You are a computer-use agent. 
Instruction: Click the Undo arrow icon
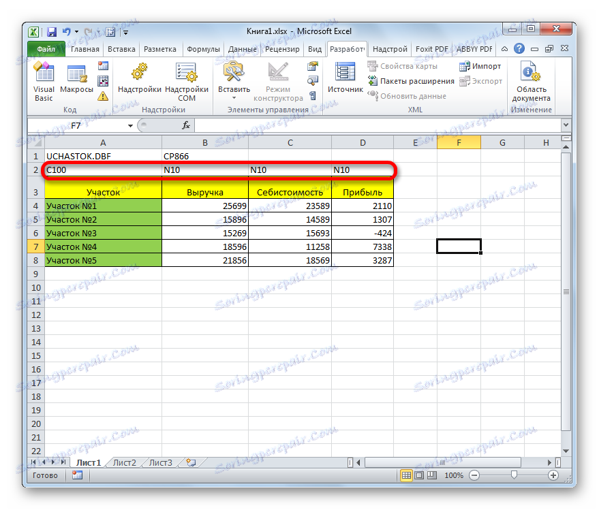(x=67, y=32)
